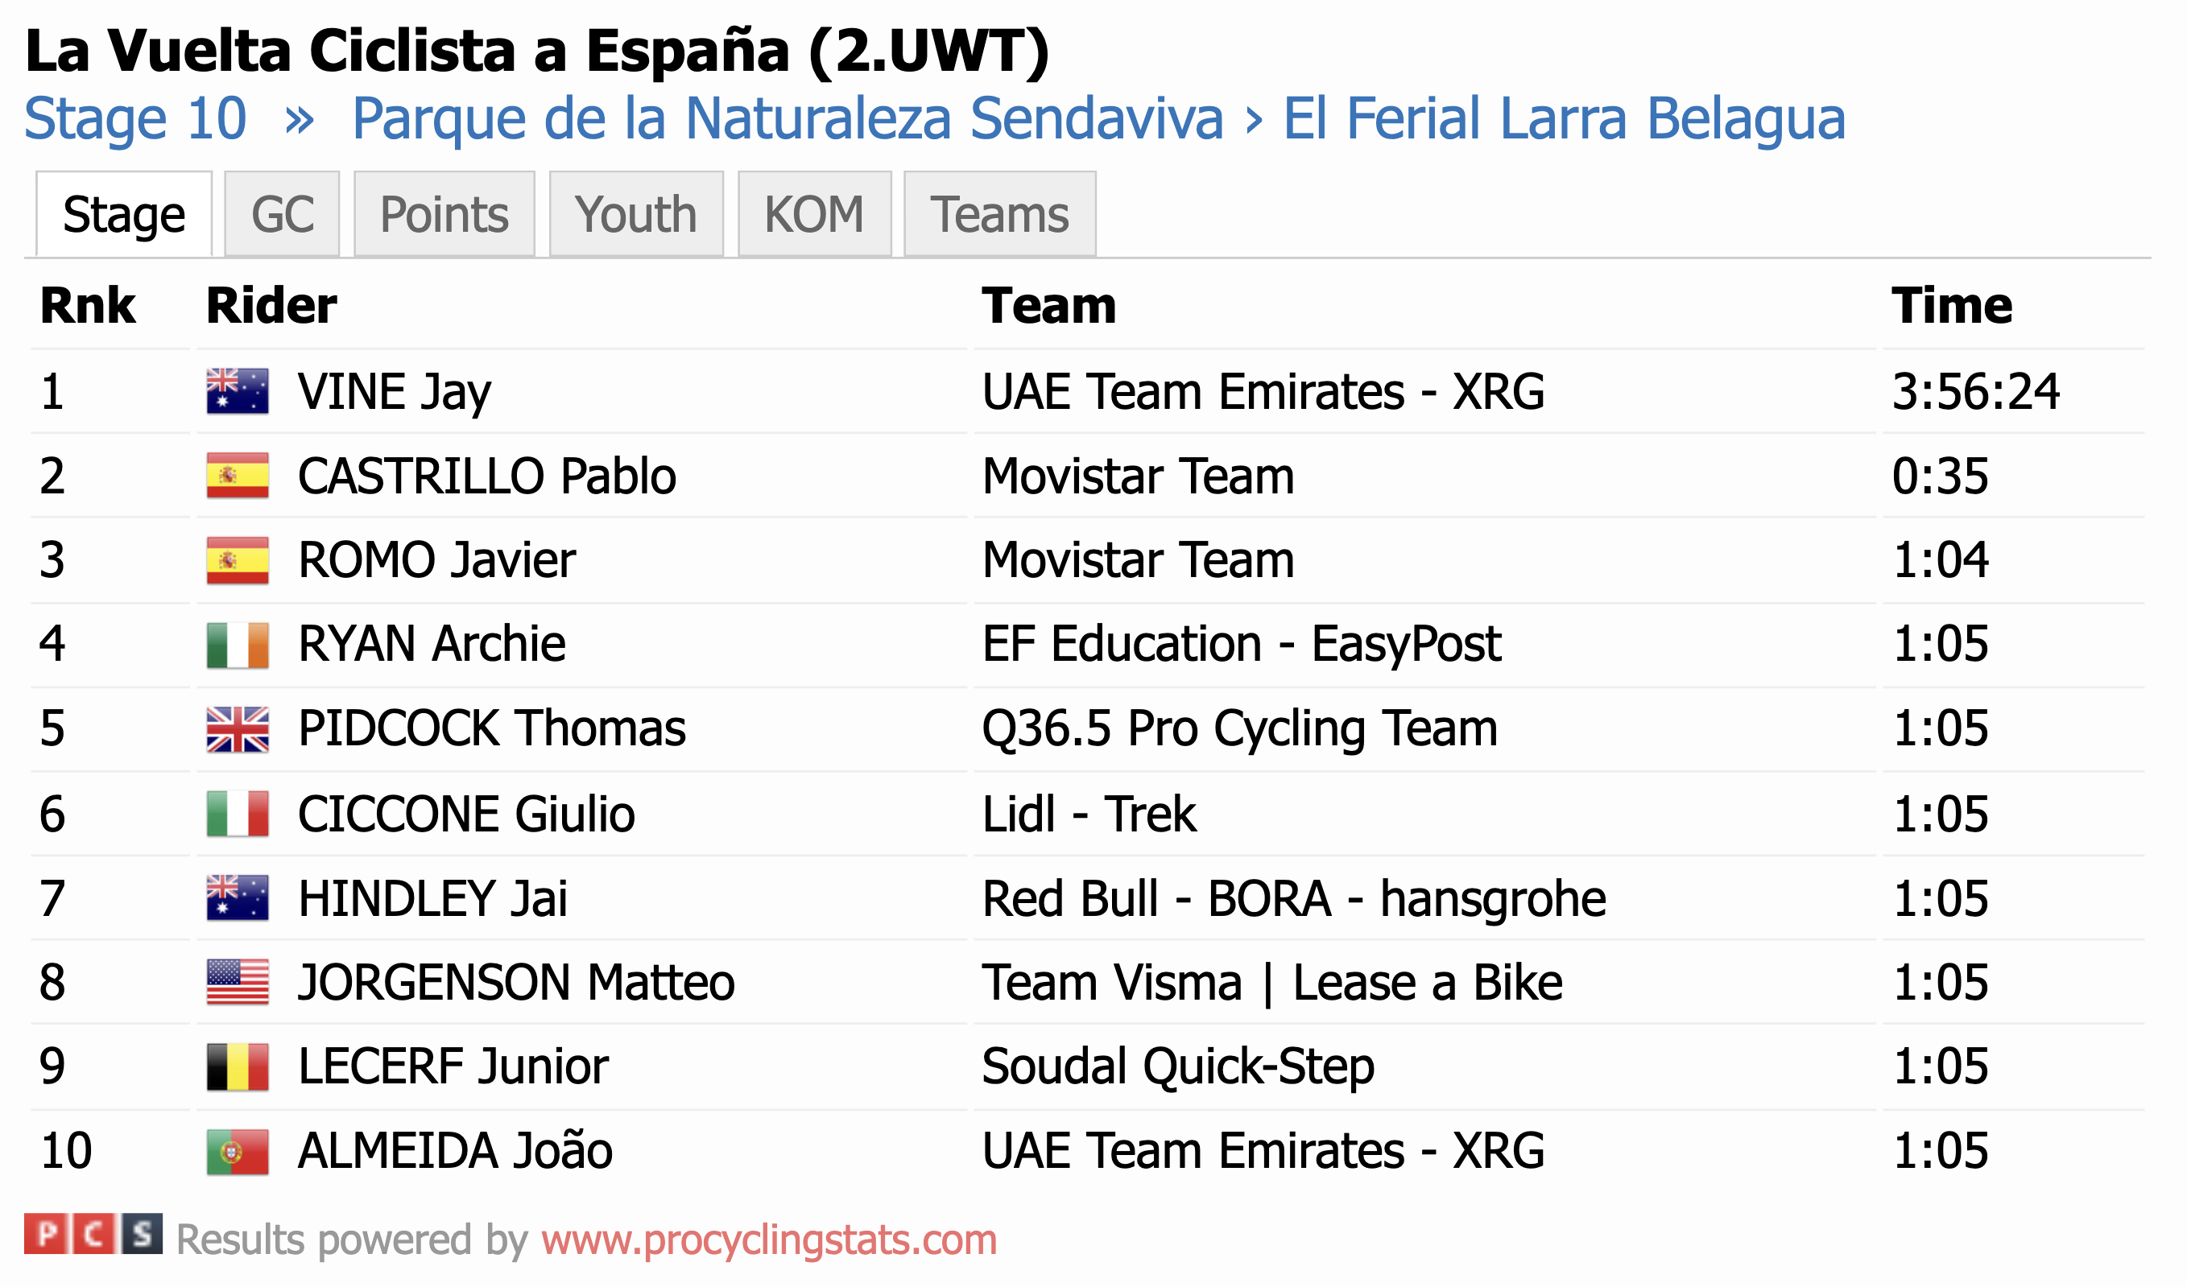The width and height of the screenshot is (2187, 1287).
Task: Click the Irish flag beside RYAN Archie
Action: tap(238, 646)
